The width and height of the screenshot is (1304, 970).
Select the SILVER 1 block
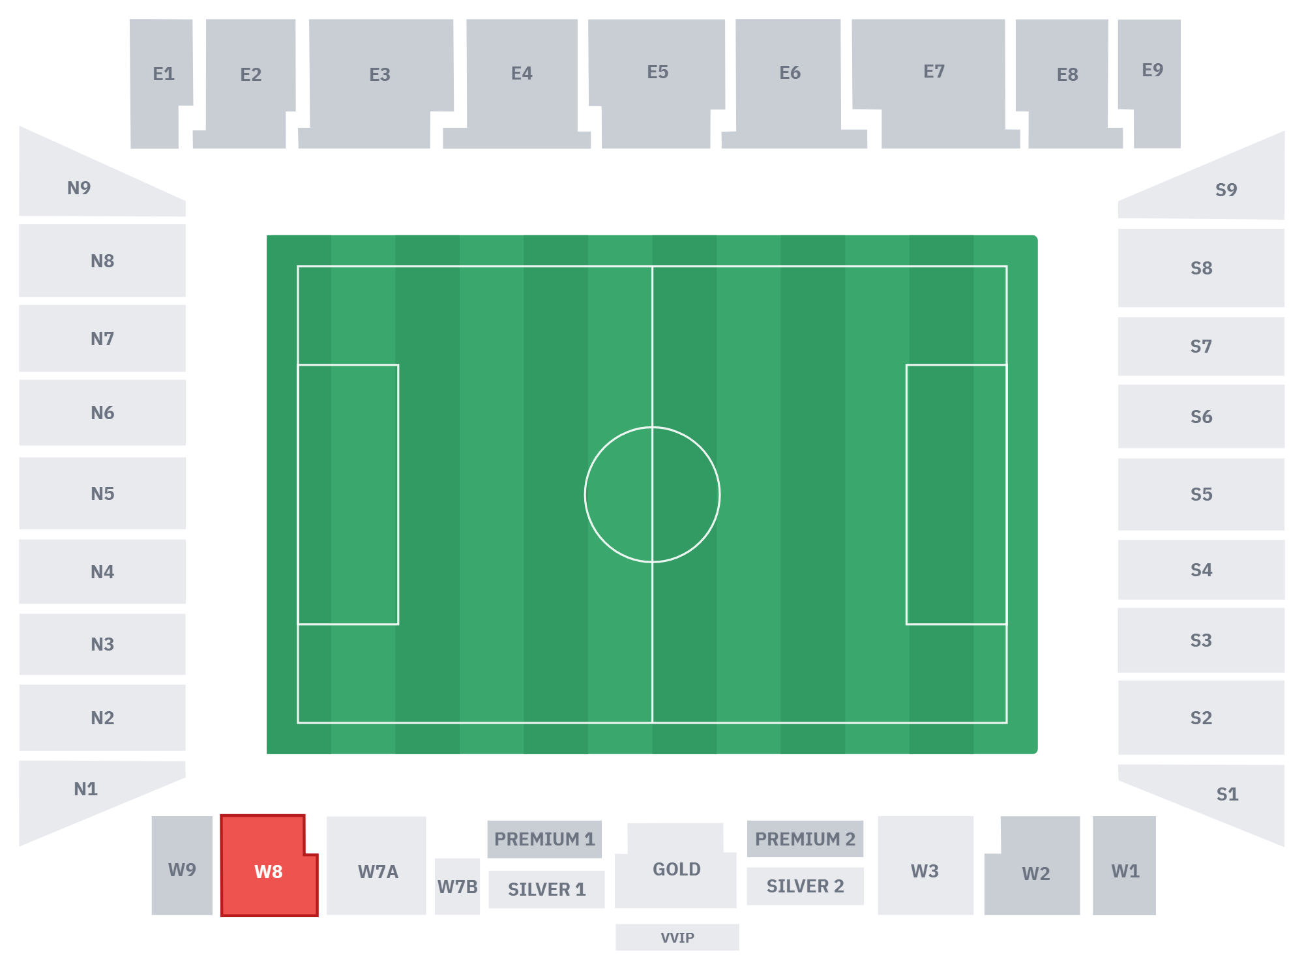click(x=546, y=889)
